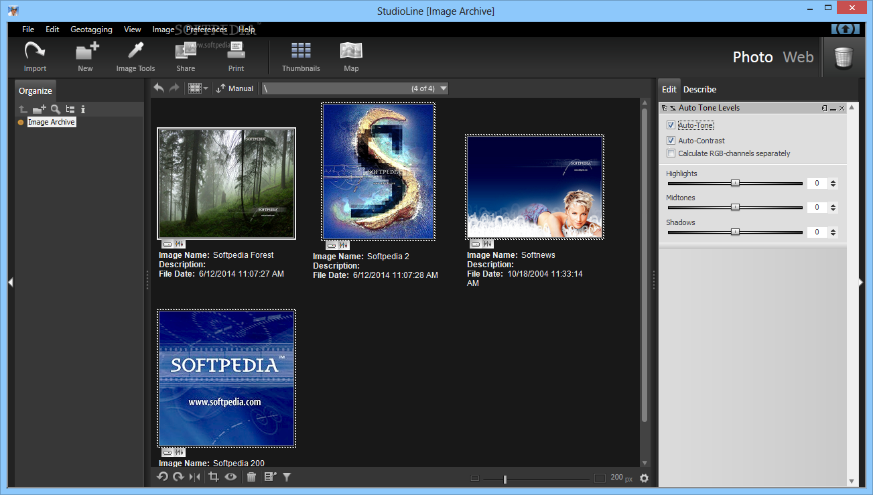Click the thumbnail size slider
The height and width of the screenshot is (495, 873).
point(505,479)
